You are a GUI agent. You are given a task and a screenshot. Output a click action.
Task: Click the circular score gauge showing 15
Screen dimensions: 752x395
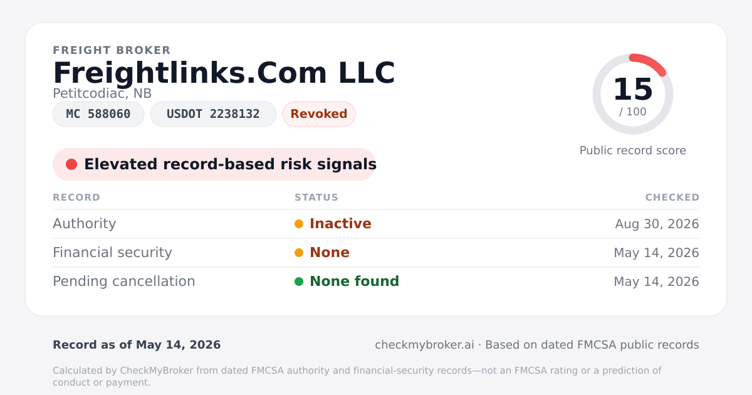(633, 94)
